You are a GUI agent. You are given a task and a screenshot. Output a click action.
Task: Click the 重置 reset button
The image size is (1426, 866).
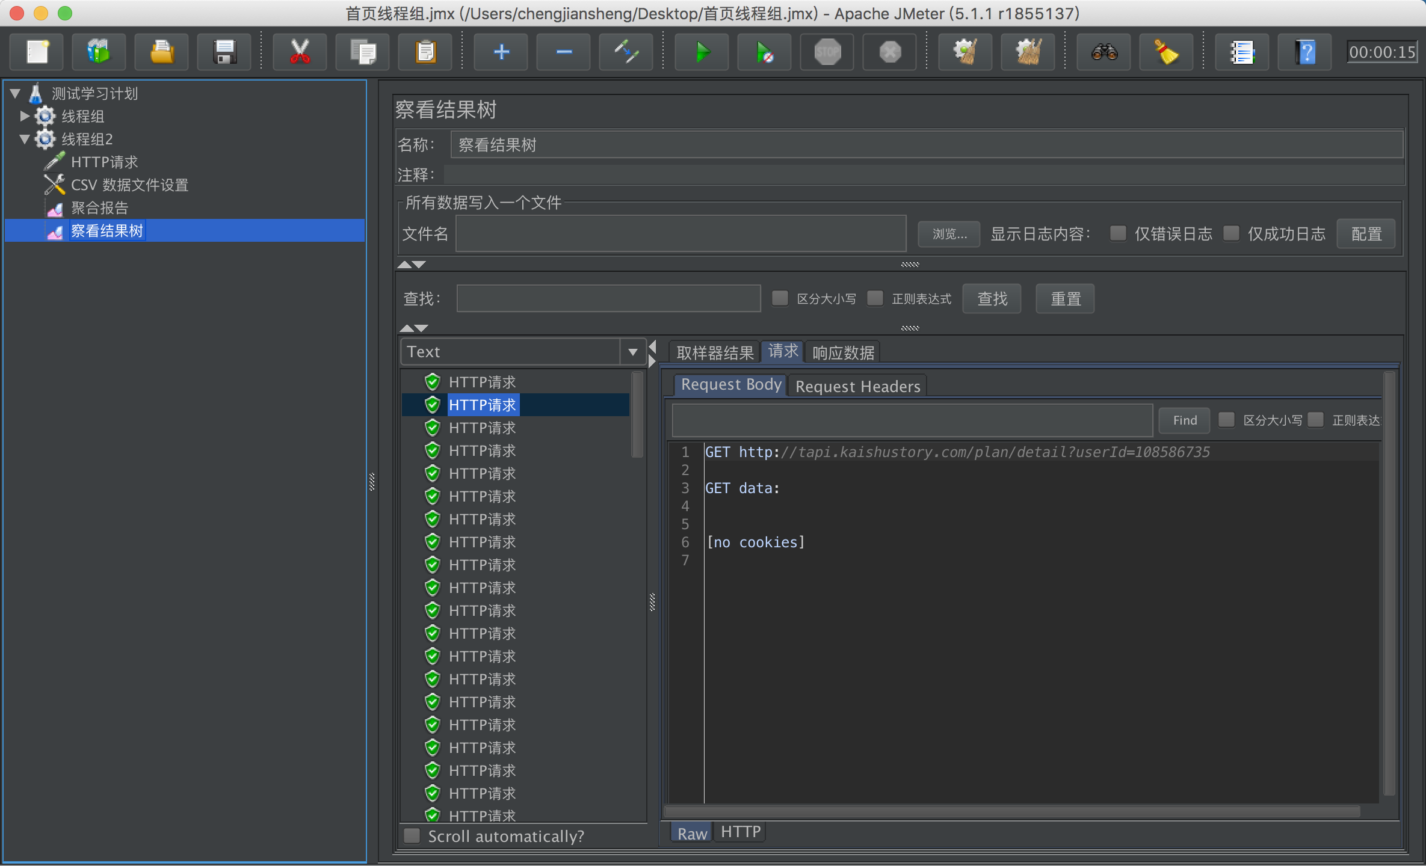point(1065,299)
